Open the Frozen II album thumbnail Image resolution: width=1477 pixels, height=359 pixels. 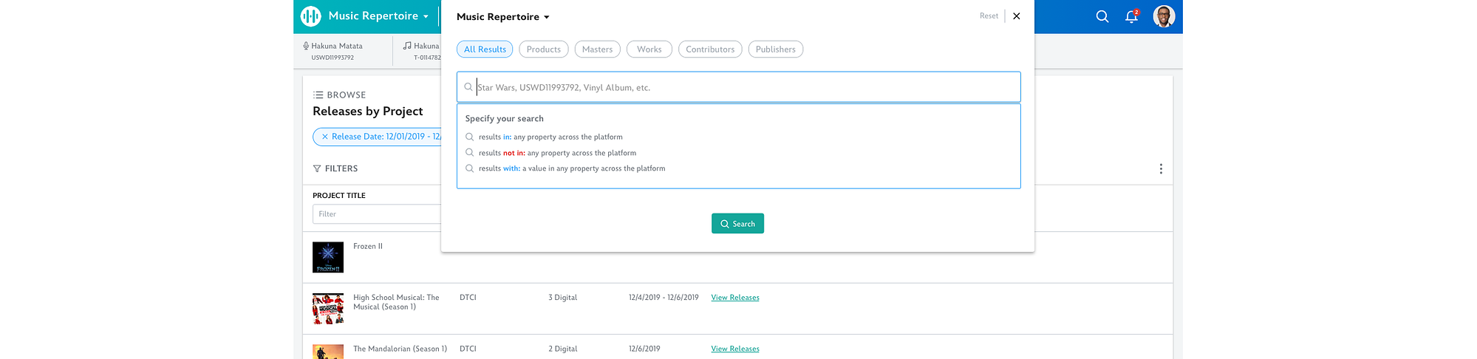point(328,257)
